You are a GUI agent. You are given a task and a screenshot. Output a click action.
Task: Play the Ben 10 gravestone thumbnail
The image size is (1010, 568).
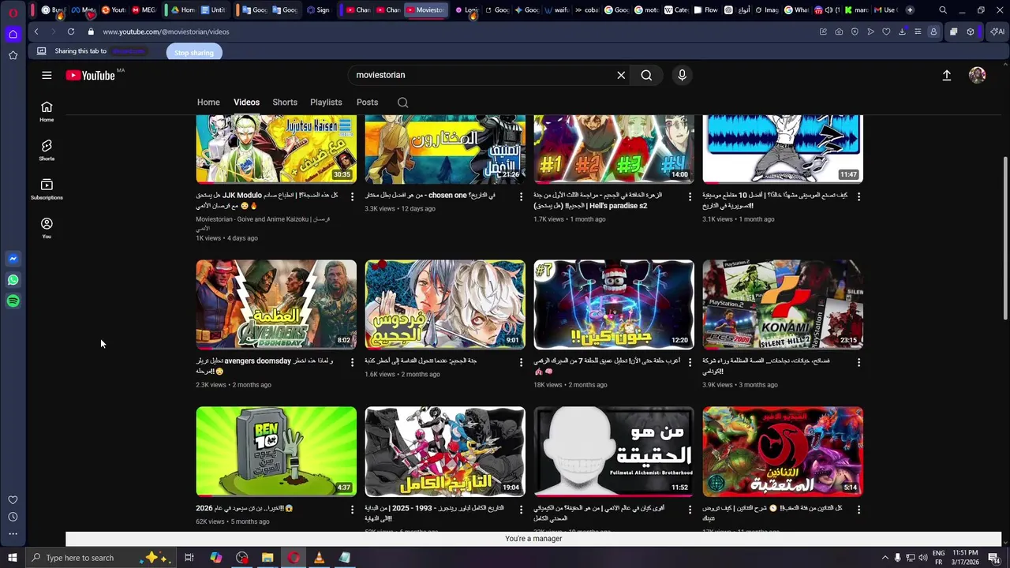tap(276, 451)
